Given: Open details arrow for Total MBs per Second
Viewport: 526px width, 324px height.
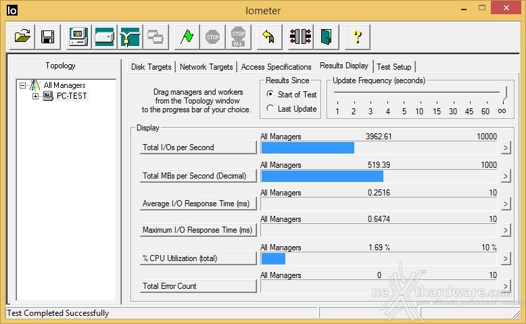Looking at the screenshot, I should click(x=506, y=176).
